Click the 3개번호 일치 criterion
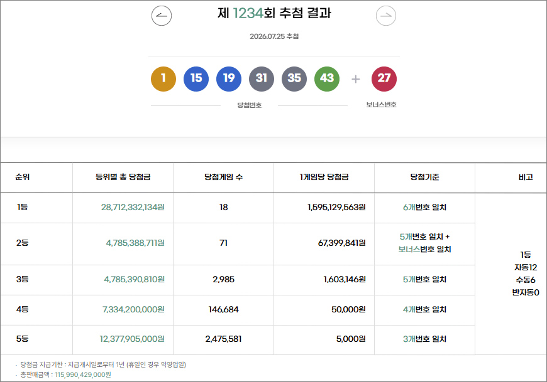 click(424, 339)
